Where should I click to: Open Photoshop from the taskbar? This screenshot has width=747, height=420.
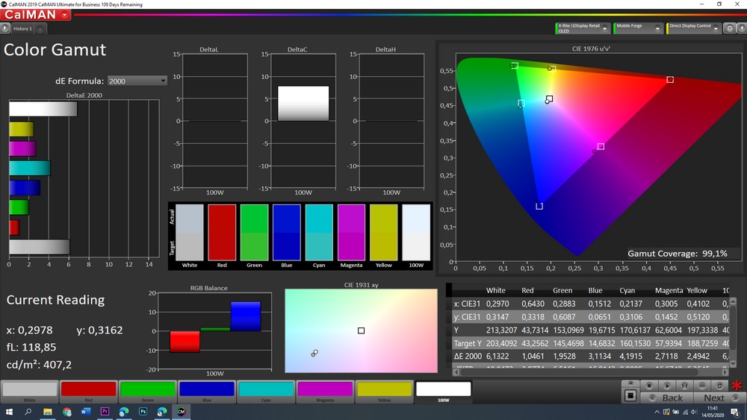click(x=143, y=411)
